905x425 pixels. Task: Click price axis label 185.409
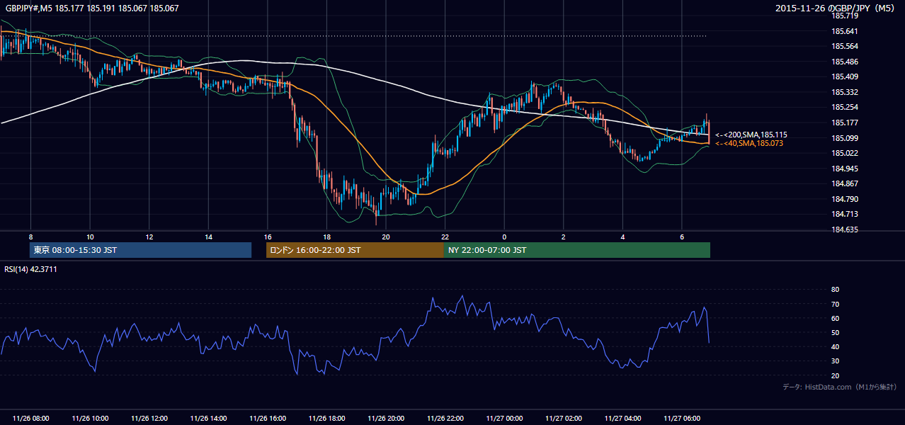pos(845,77)
